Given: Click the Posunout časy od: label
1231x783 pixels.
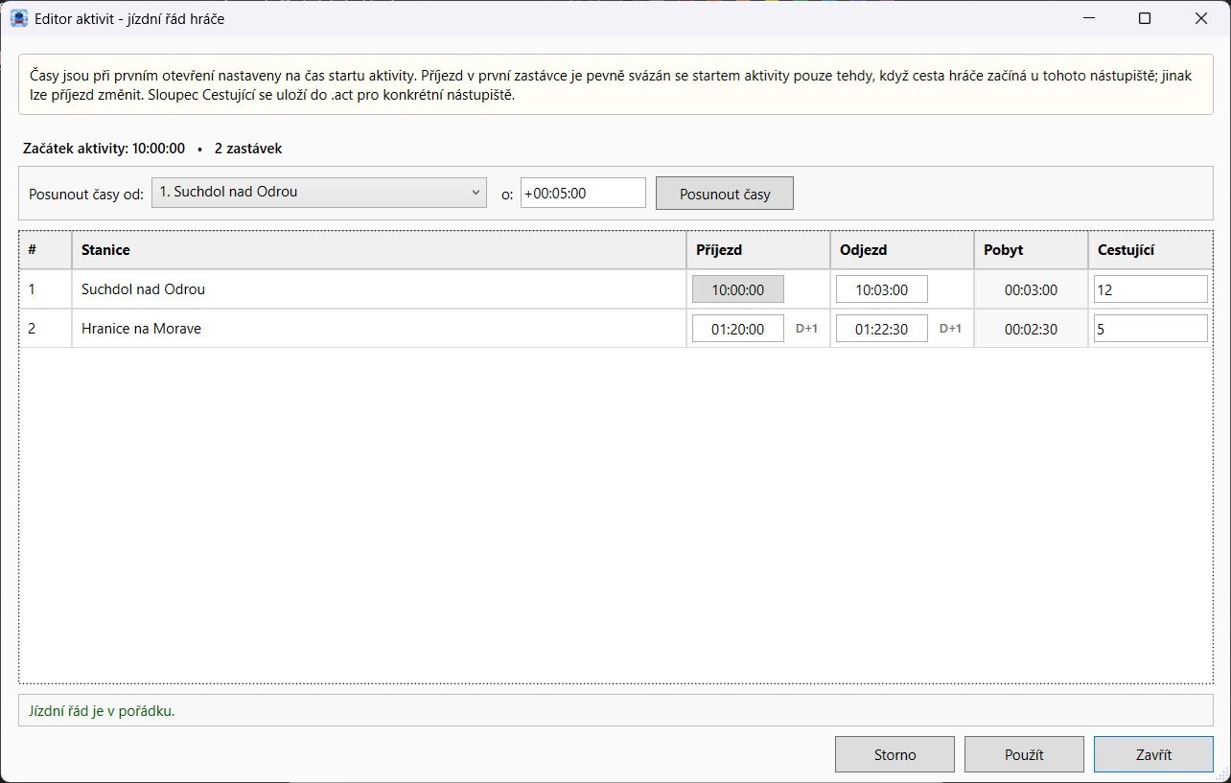Looking at the screenshot, I should point(86,194).
